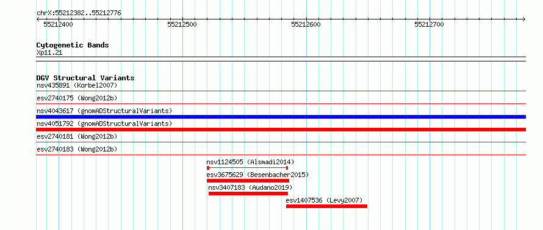
Task: Select the Cytogenetic Bands track heading
Action: 73,45
